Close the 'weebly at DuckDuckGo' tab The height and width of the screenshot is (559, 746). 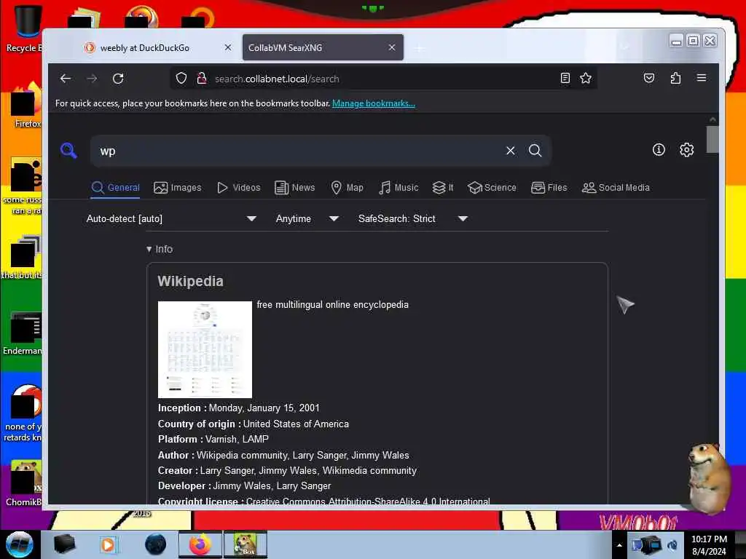click(x=228, y=47)
